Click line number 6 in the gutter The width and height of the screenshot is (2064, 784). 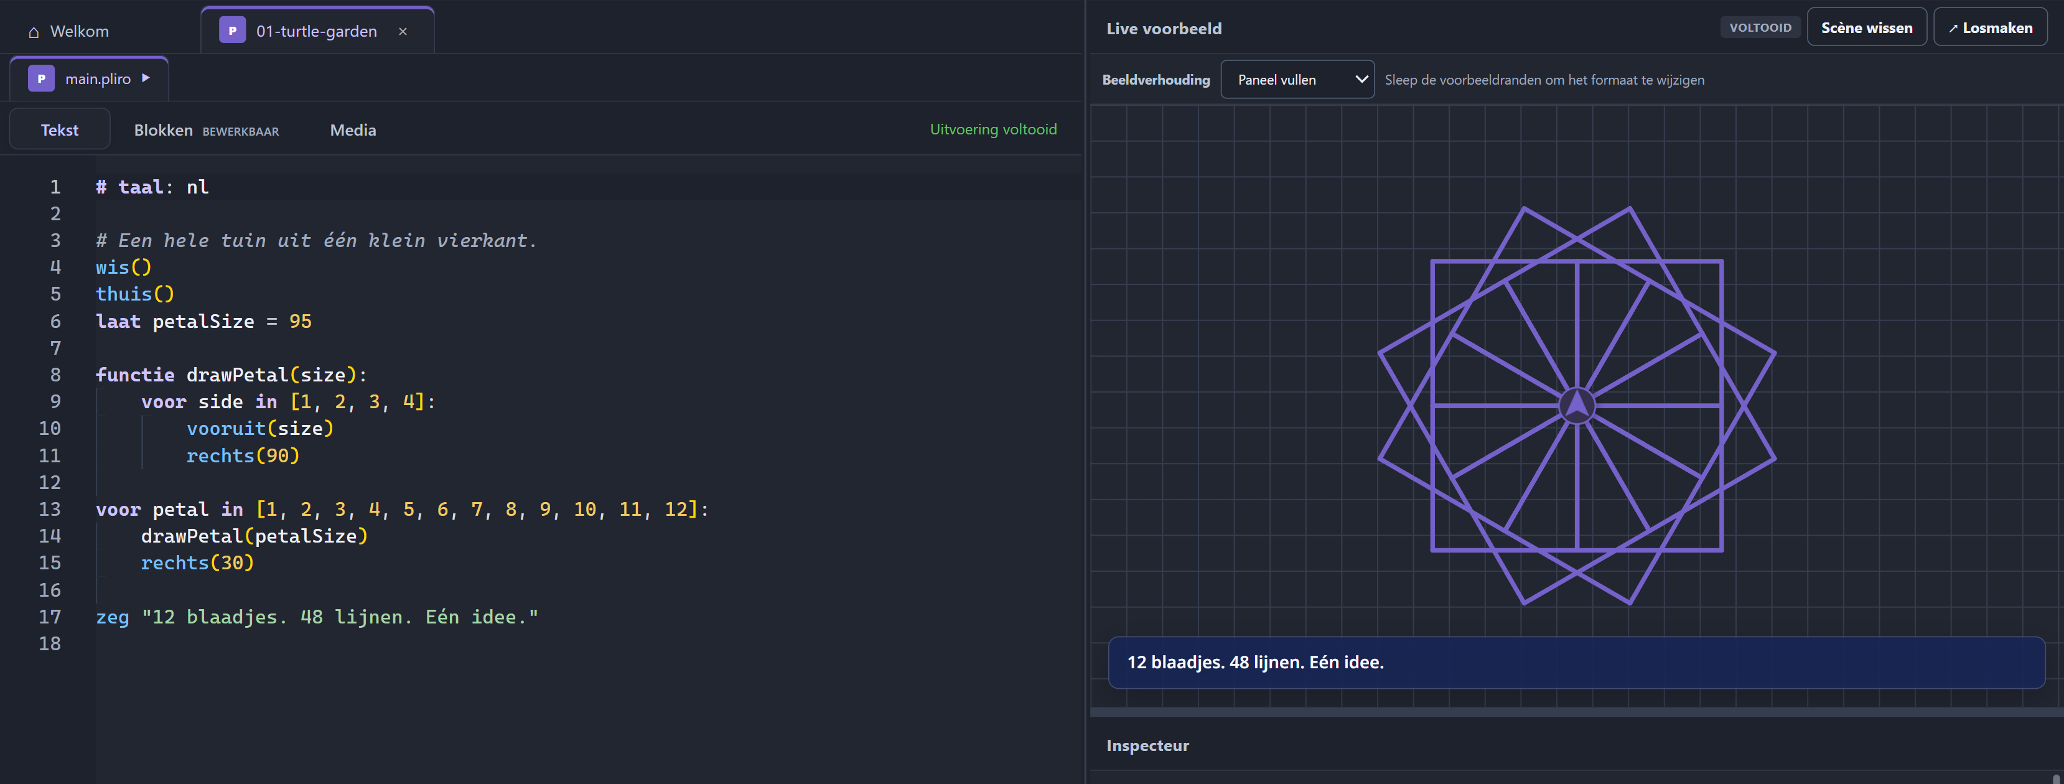(x=55, y=321)
